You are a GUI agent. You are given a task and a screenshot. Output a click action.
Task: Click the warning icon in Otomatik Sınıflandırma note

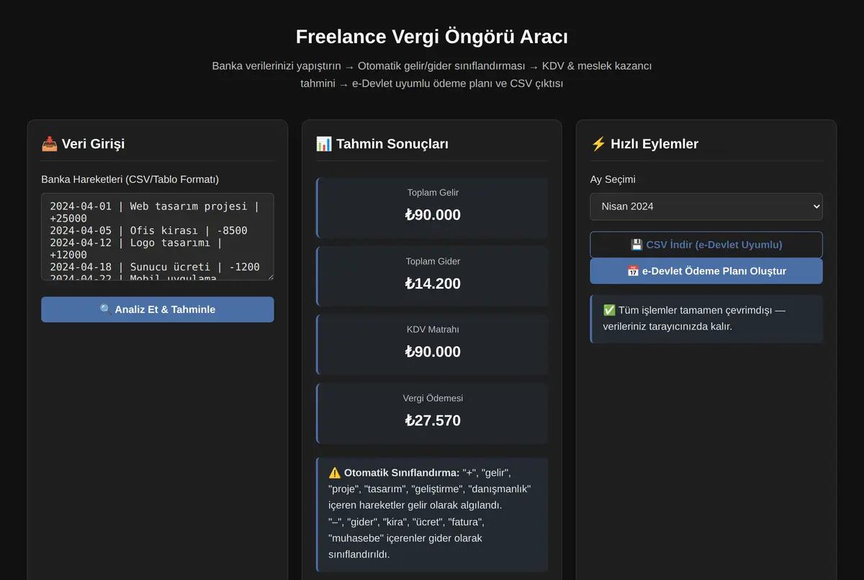(335, 473)
